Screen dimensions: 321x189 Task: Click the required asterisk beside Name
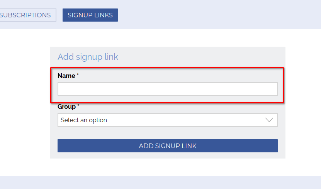(x=78, y=75)
